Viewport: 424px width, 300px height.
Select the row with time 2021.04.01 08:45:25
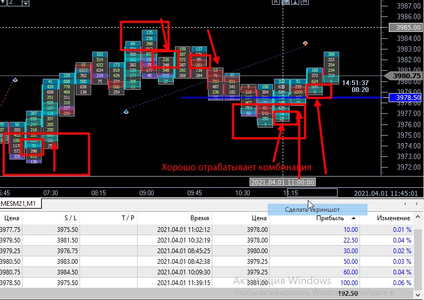[206, 251]
